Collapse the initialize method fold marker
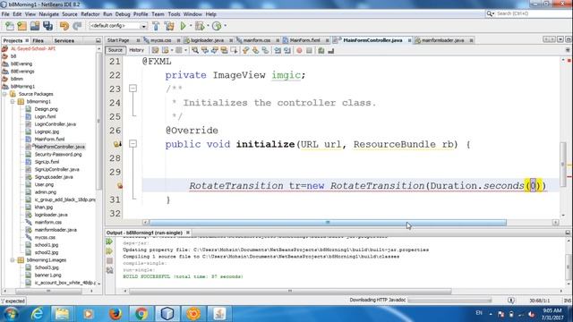The width and height of the screenshot is (573, 322). click(133, 144)
